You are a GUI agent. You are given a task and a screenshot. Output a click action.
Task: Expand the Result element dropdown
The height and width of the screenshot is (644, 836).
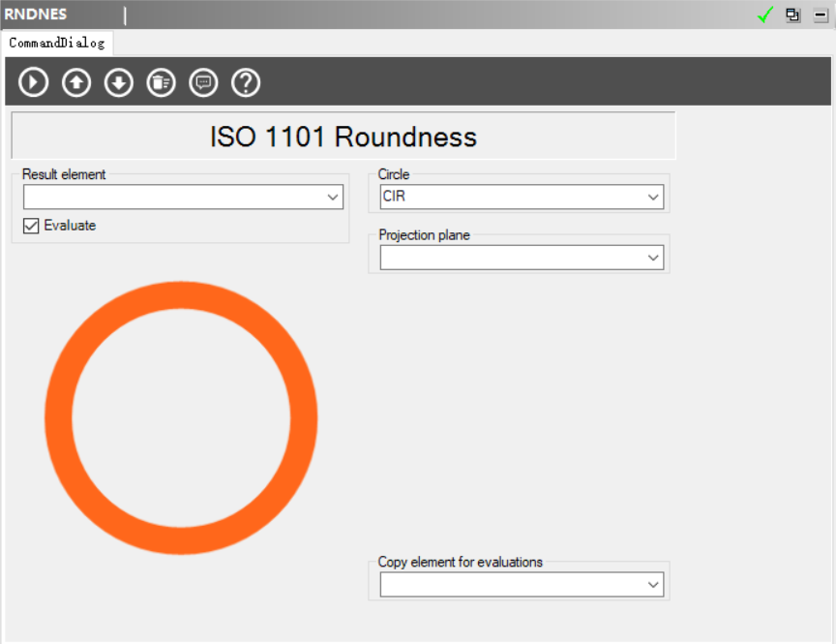[334, 198]
